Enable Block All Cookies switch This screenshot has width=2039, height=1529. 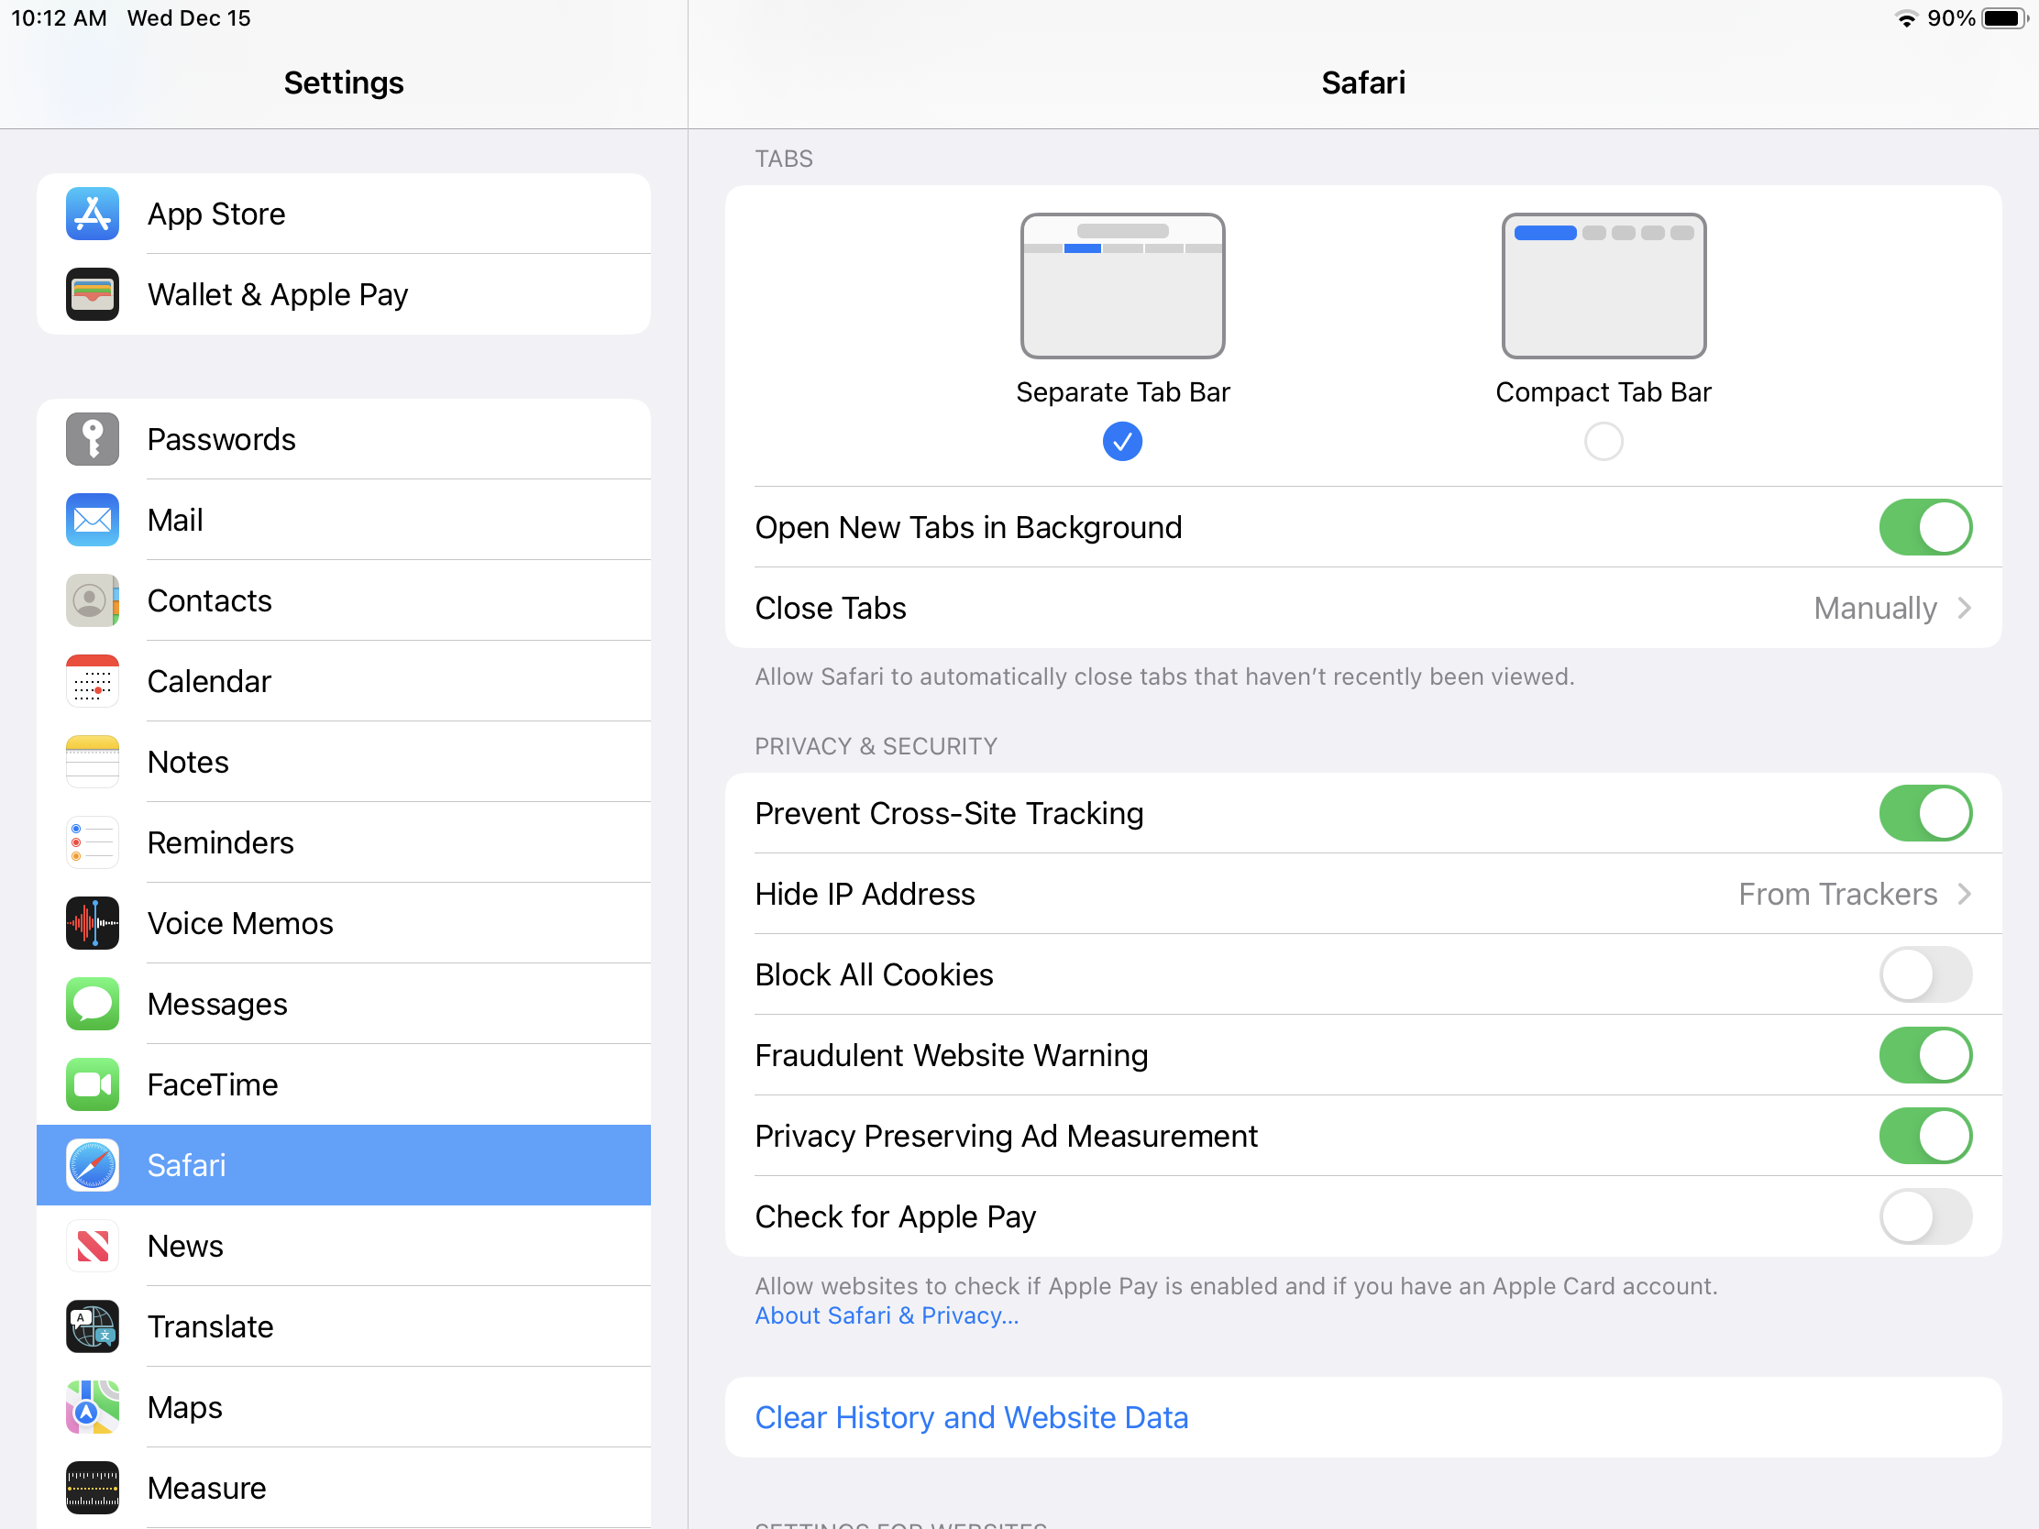click(x=1924, y=975)
